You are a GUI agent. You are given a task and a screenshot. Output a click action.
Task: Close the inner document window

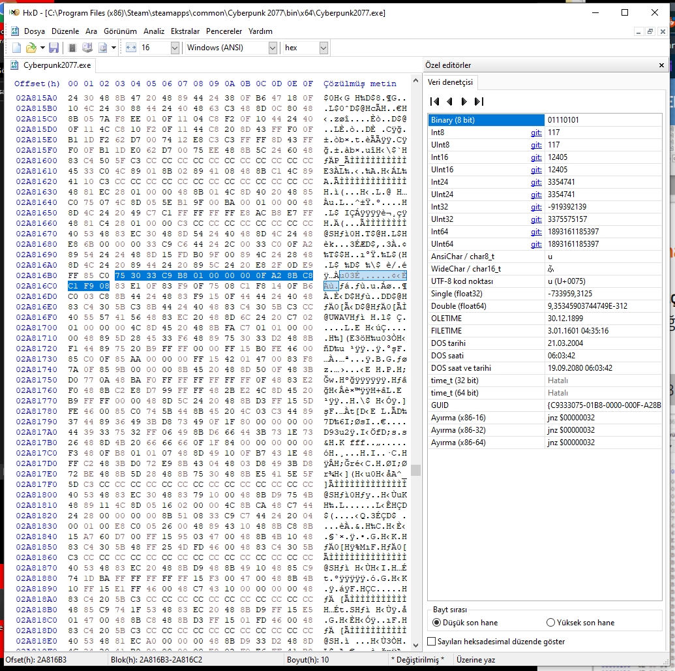pyautogui.click(x=663, y=31)
